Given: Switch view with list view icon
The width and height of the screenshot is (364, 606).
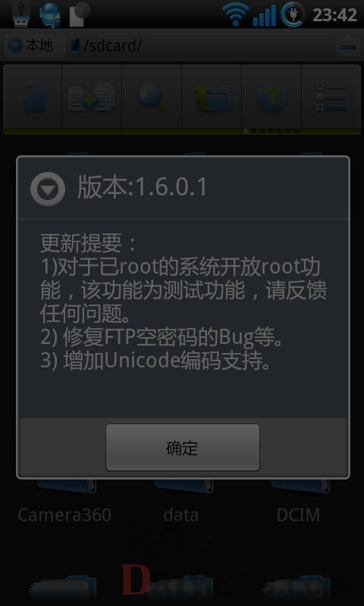Looking at the screenshot, I should click(331, 97).
